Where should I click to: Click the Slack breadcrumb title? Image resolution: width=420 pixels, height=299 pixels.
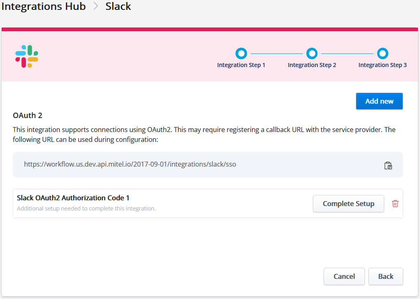(x=118, y=7)
